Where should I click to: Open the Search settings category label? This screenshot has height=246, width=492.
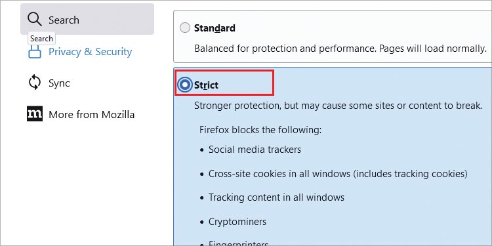point(64,20)
